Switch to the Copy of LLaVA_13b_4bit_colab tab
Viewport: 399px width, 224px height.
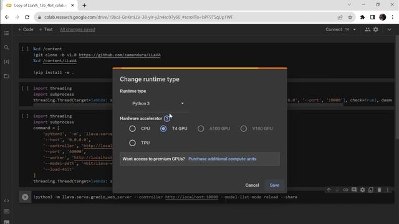pyautogui.click(x=40, y=6)
